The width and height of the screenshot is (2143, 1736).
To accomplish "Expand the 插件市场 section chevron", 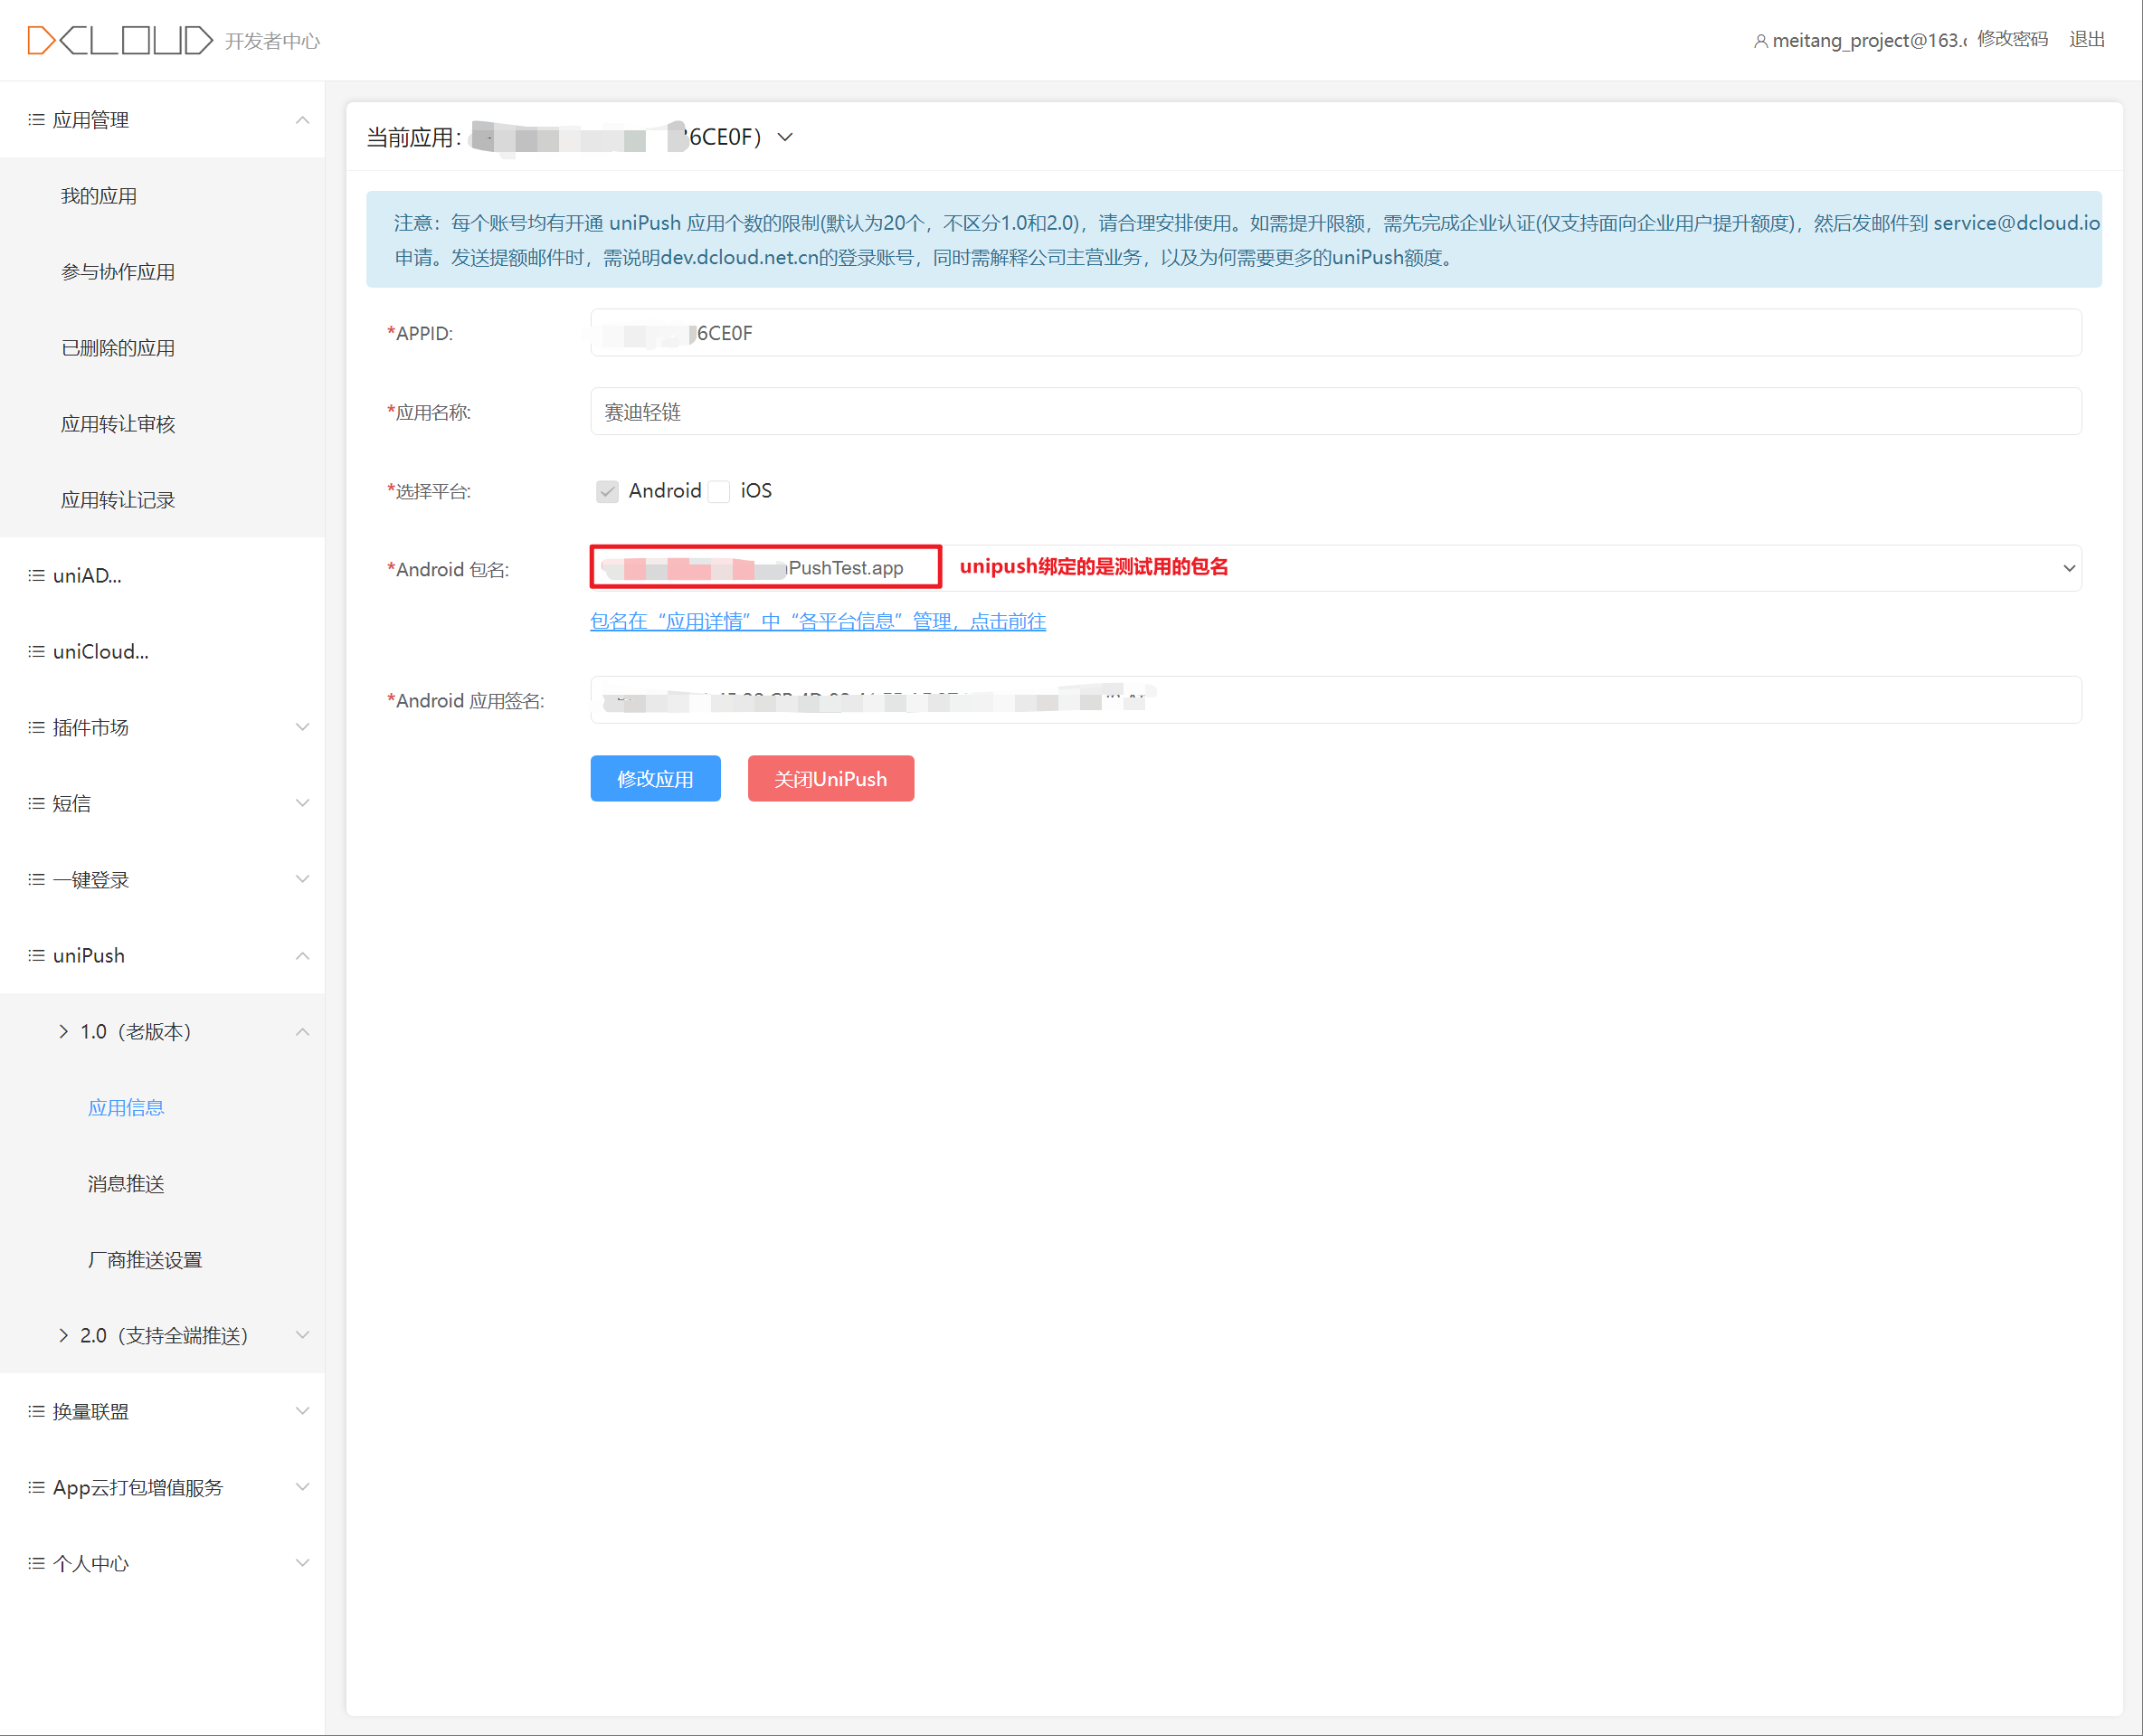I will click(x=302, y=728).
